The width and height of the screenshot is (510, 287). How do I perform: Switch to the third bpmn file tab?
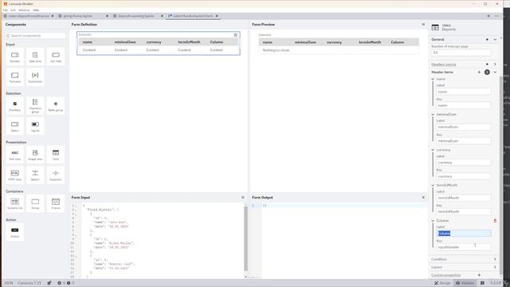(x=136, y=16)
